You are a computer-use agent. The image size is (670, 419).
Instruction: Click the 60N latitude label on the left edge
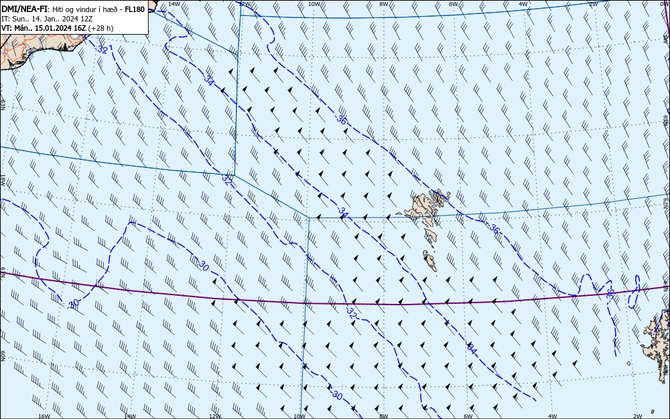(x=3, y=356)
